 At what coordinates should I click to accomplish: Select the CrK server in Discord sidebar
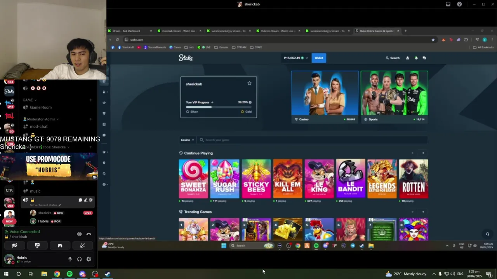point(9,190)
